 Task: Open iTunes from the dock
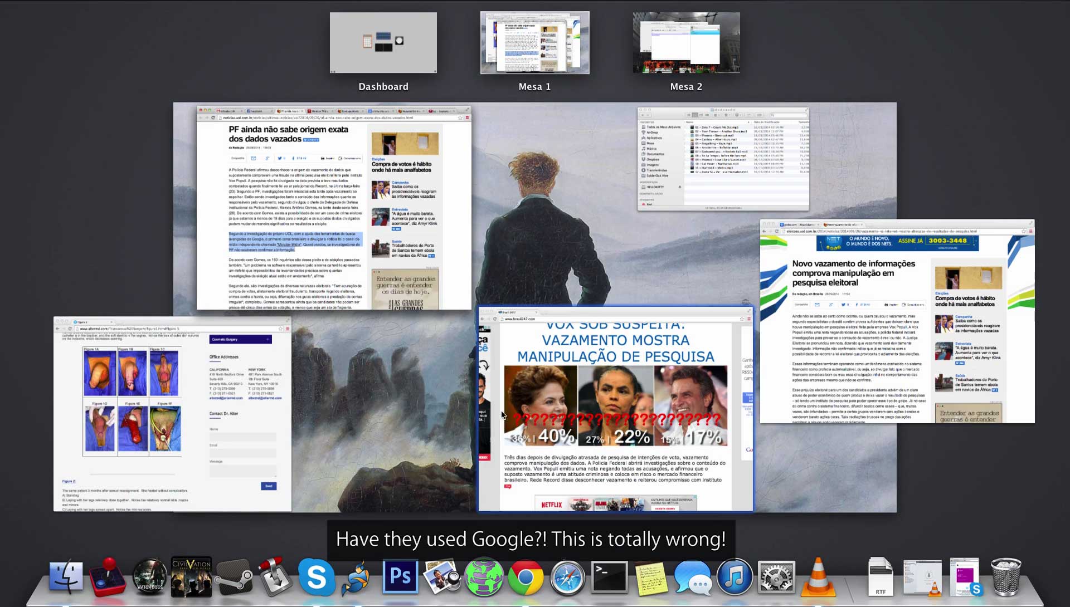[734, 577]
